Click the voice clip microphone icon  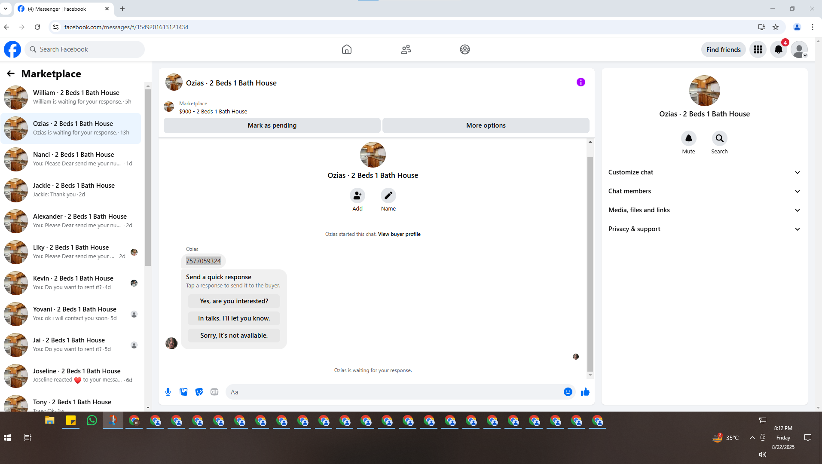168,392
